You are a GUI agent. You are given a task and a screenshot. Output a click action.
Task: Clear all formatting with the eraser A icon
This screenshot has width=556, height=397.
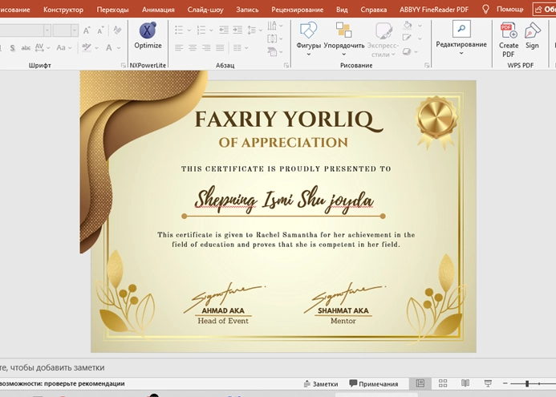pos(117,30)
